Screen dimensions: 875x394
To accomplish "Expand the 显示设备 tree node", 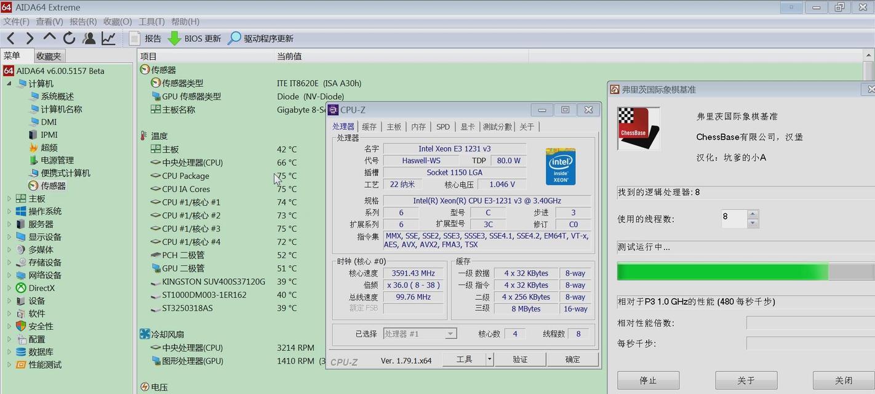I will (x=9, y=237).
